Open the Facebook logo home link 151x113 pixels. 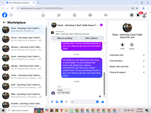[x=5, y=15]
